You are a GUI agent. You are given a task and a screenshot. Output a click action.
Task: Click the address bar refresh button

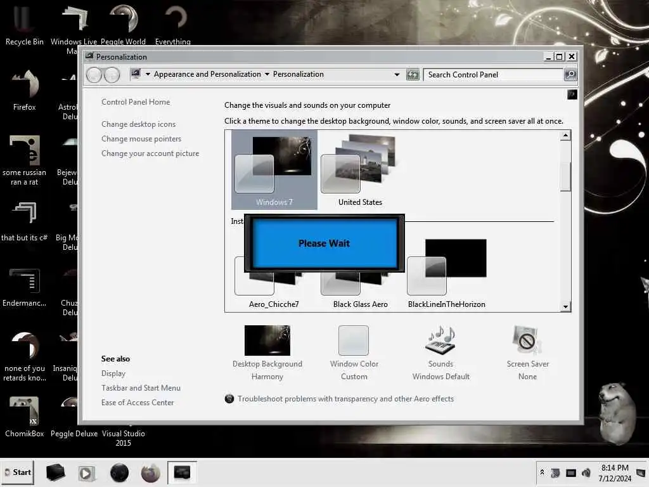coord(413,75)
